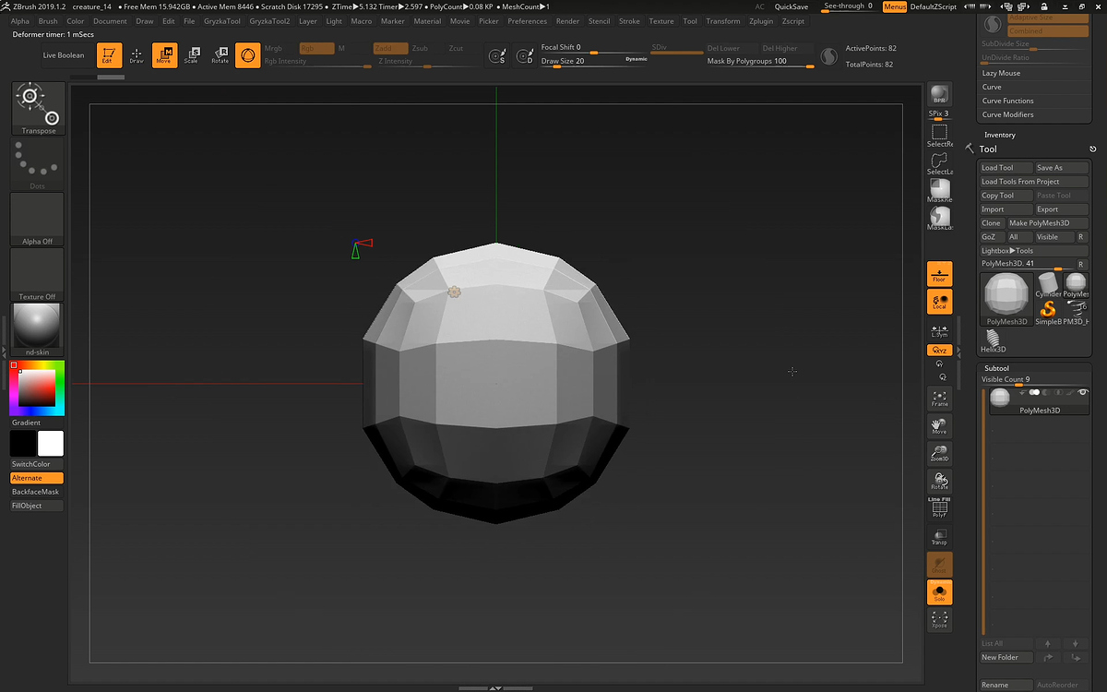This screenshot has width=1107, height=692.
Task: Toggle L.Sym button
Action: (x=939, y=330)
